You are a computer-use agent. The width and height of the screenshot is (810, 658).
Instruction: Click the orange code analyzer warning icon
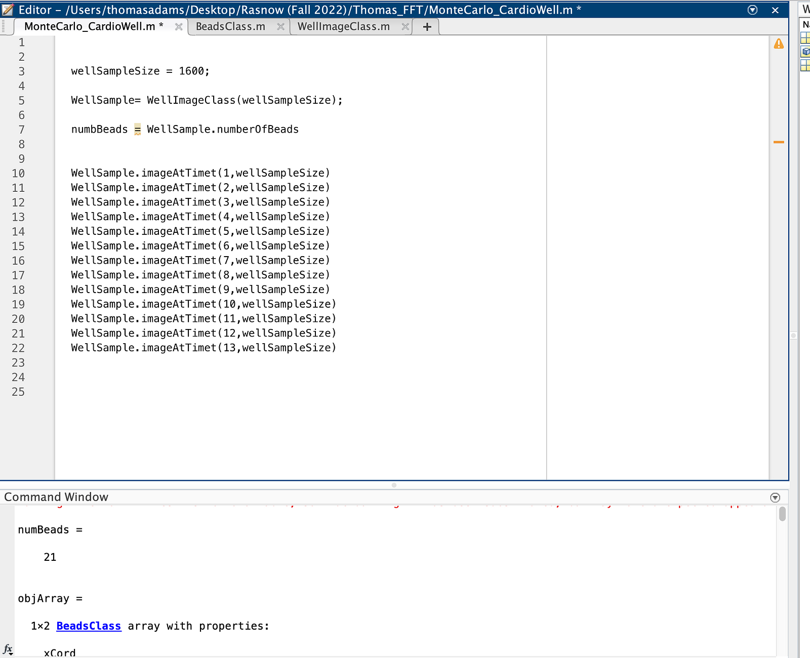(x=779, y=44)
